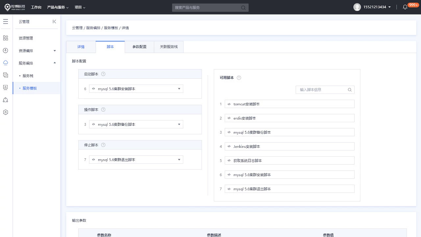Switch to the 脚本 tab
This screenshot has height=237, width=421.
(x=110, y=47)
